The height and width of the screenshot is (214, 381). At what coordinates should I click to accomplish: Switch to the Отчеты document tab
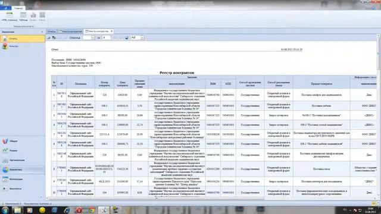coord(52,32)
